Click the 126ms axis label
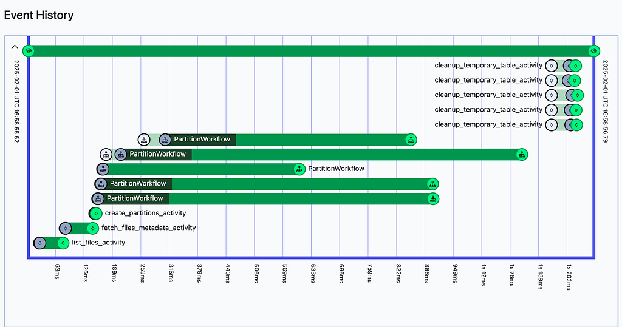Image resolution: width=622 pixels, height=327 pixels. (x=86, y=273)
